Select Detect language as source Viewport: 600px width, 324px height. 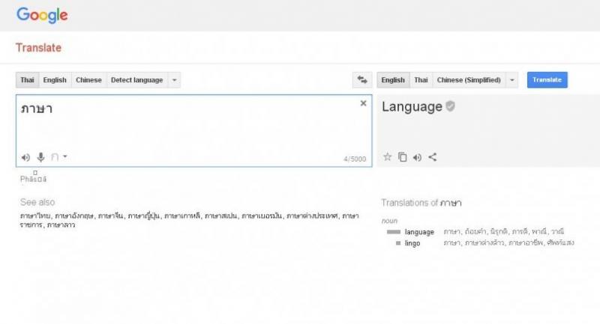coord(136,80)
